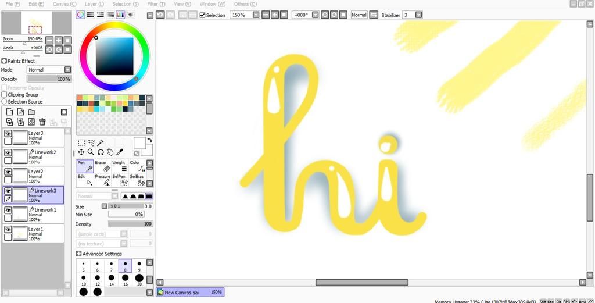Image resolution: width=595 pixels, height=303 pixels.
Task: Open the Selection menu
Action: tap(126, 4)
